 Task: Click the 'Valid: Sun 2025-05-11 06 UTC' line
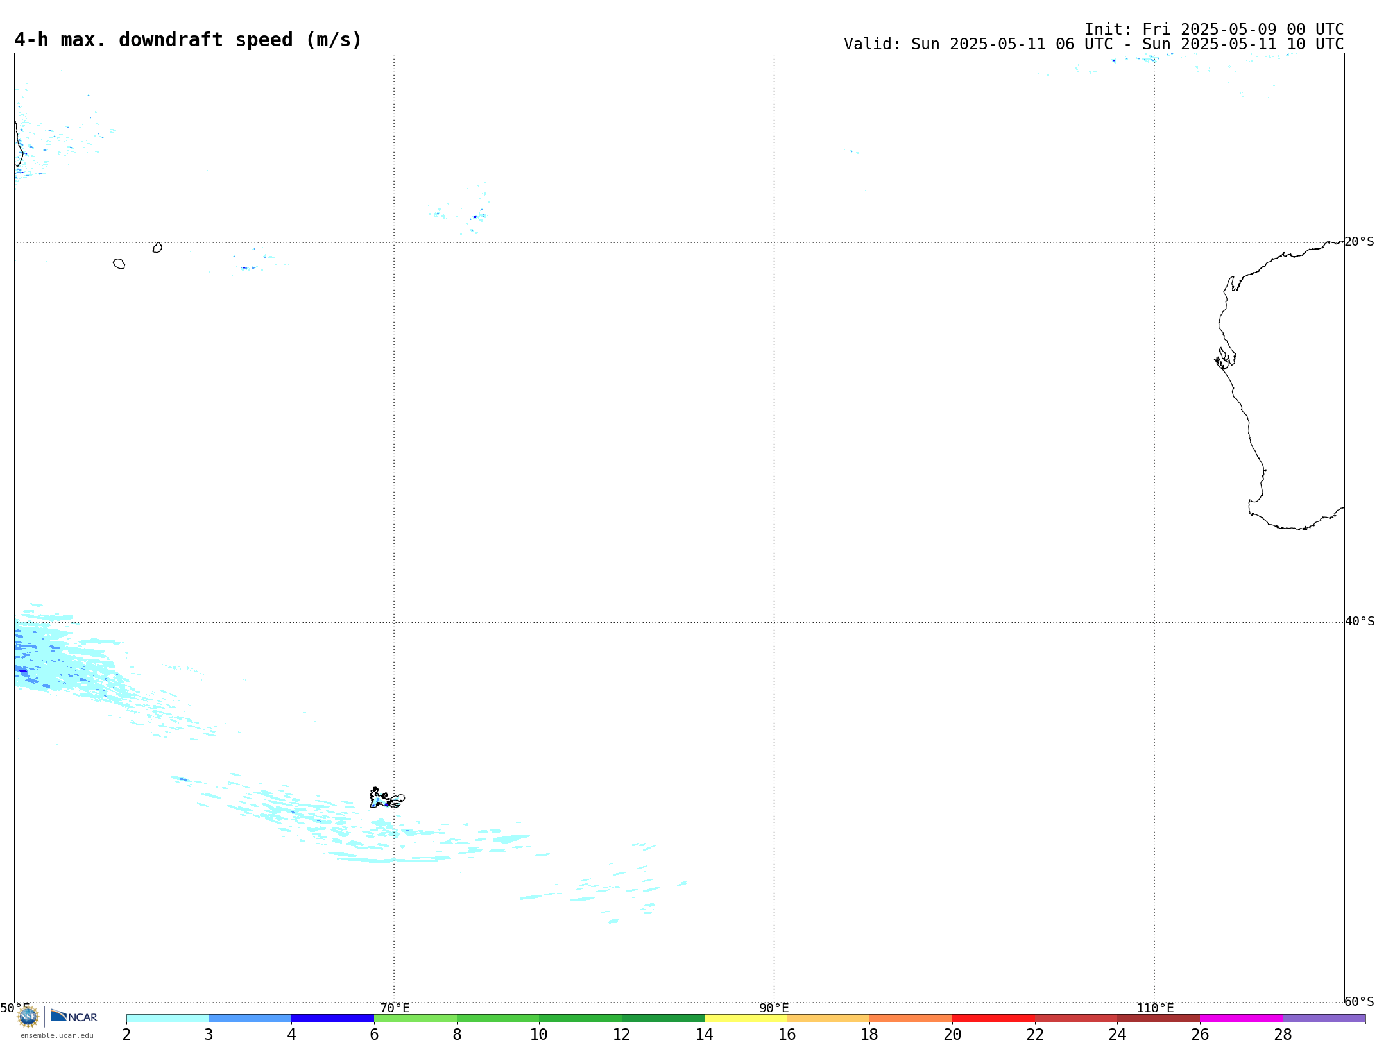[x=1093, y=44]
